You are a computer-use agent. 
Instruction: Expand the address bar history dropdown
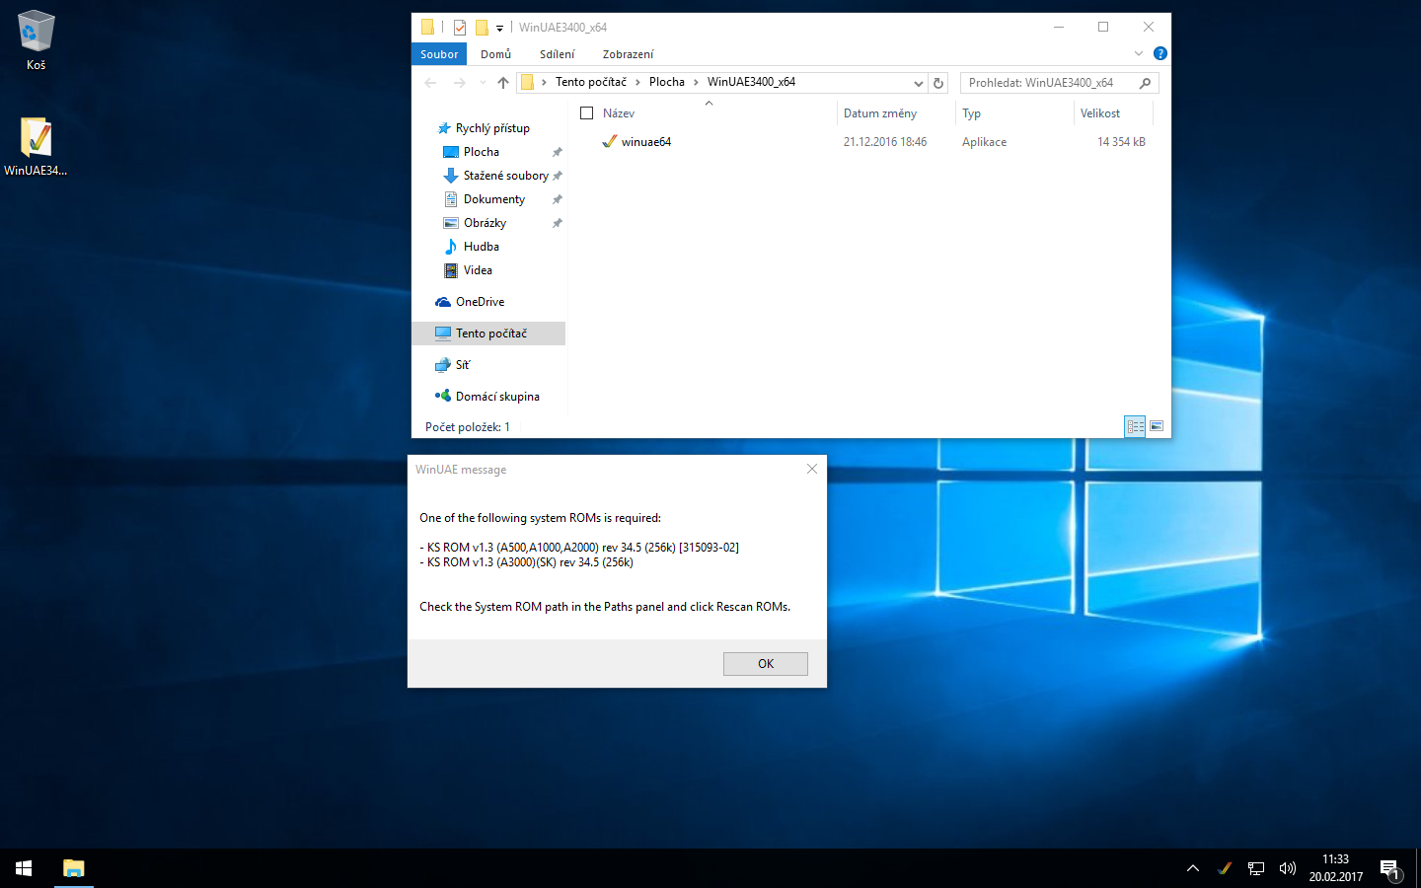tap(918, 83)
